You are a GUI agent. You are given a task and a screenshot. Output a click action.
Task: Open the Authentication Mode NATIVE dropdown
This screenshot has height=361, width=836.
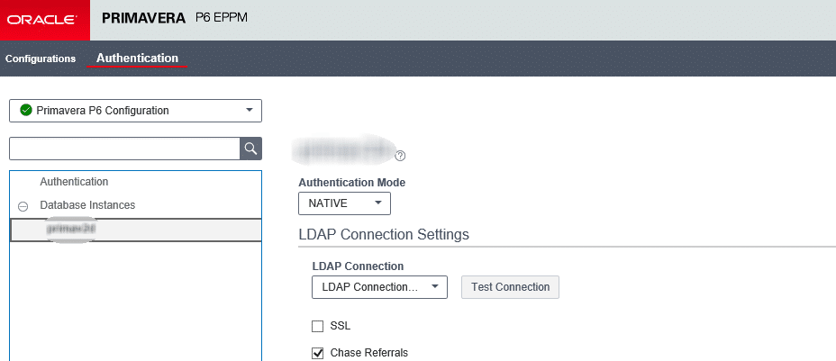pos(344,203)
